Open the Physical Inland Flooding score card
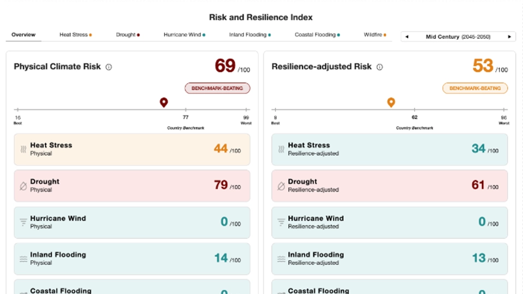Screen dimensions: 523x294 [x=132, y=258]
